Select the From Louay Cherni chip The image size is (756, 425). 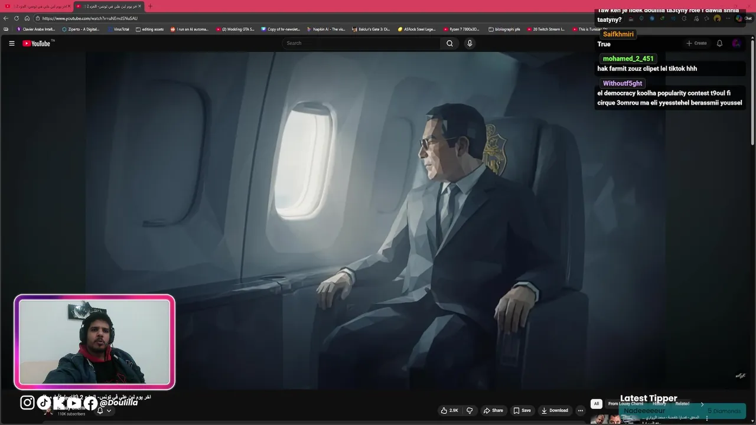point(625,404)
